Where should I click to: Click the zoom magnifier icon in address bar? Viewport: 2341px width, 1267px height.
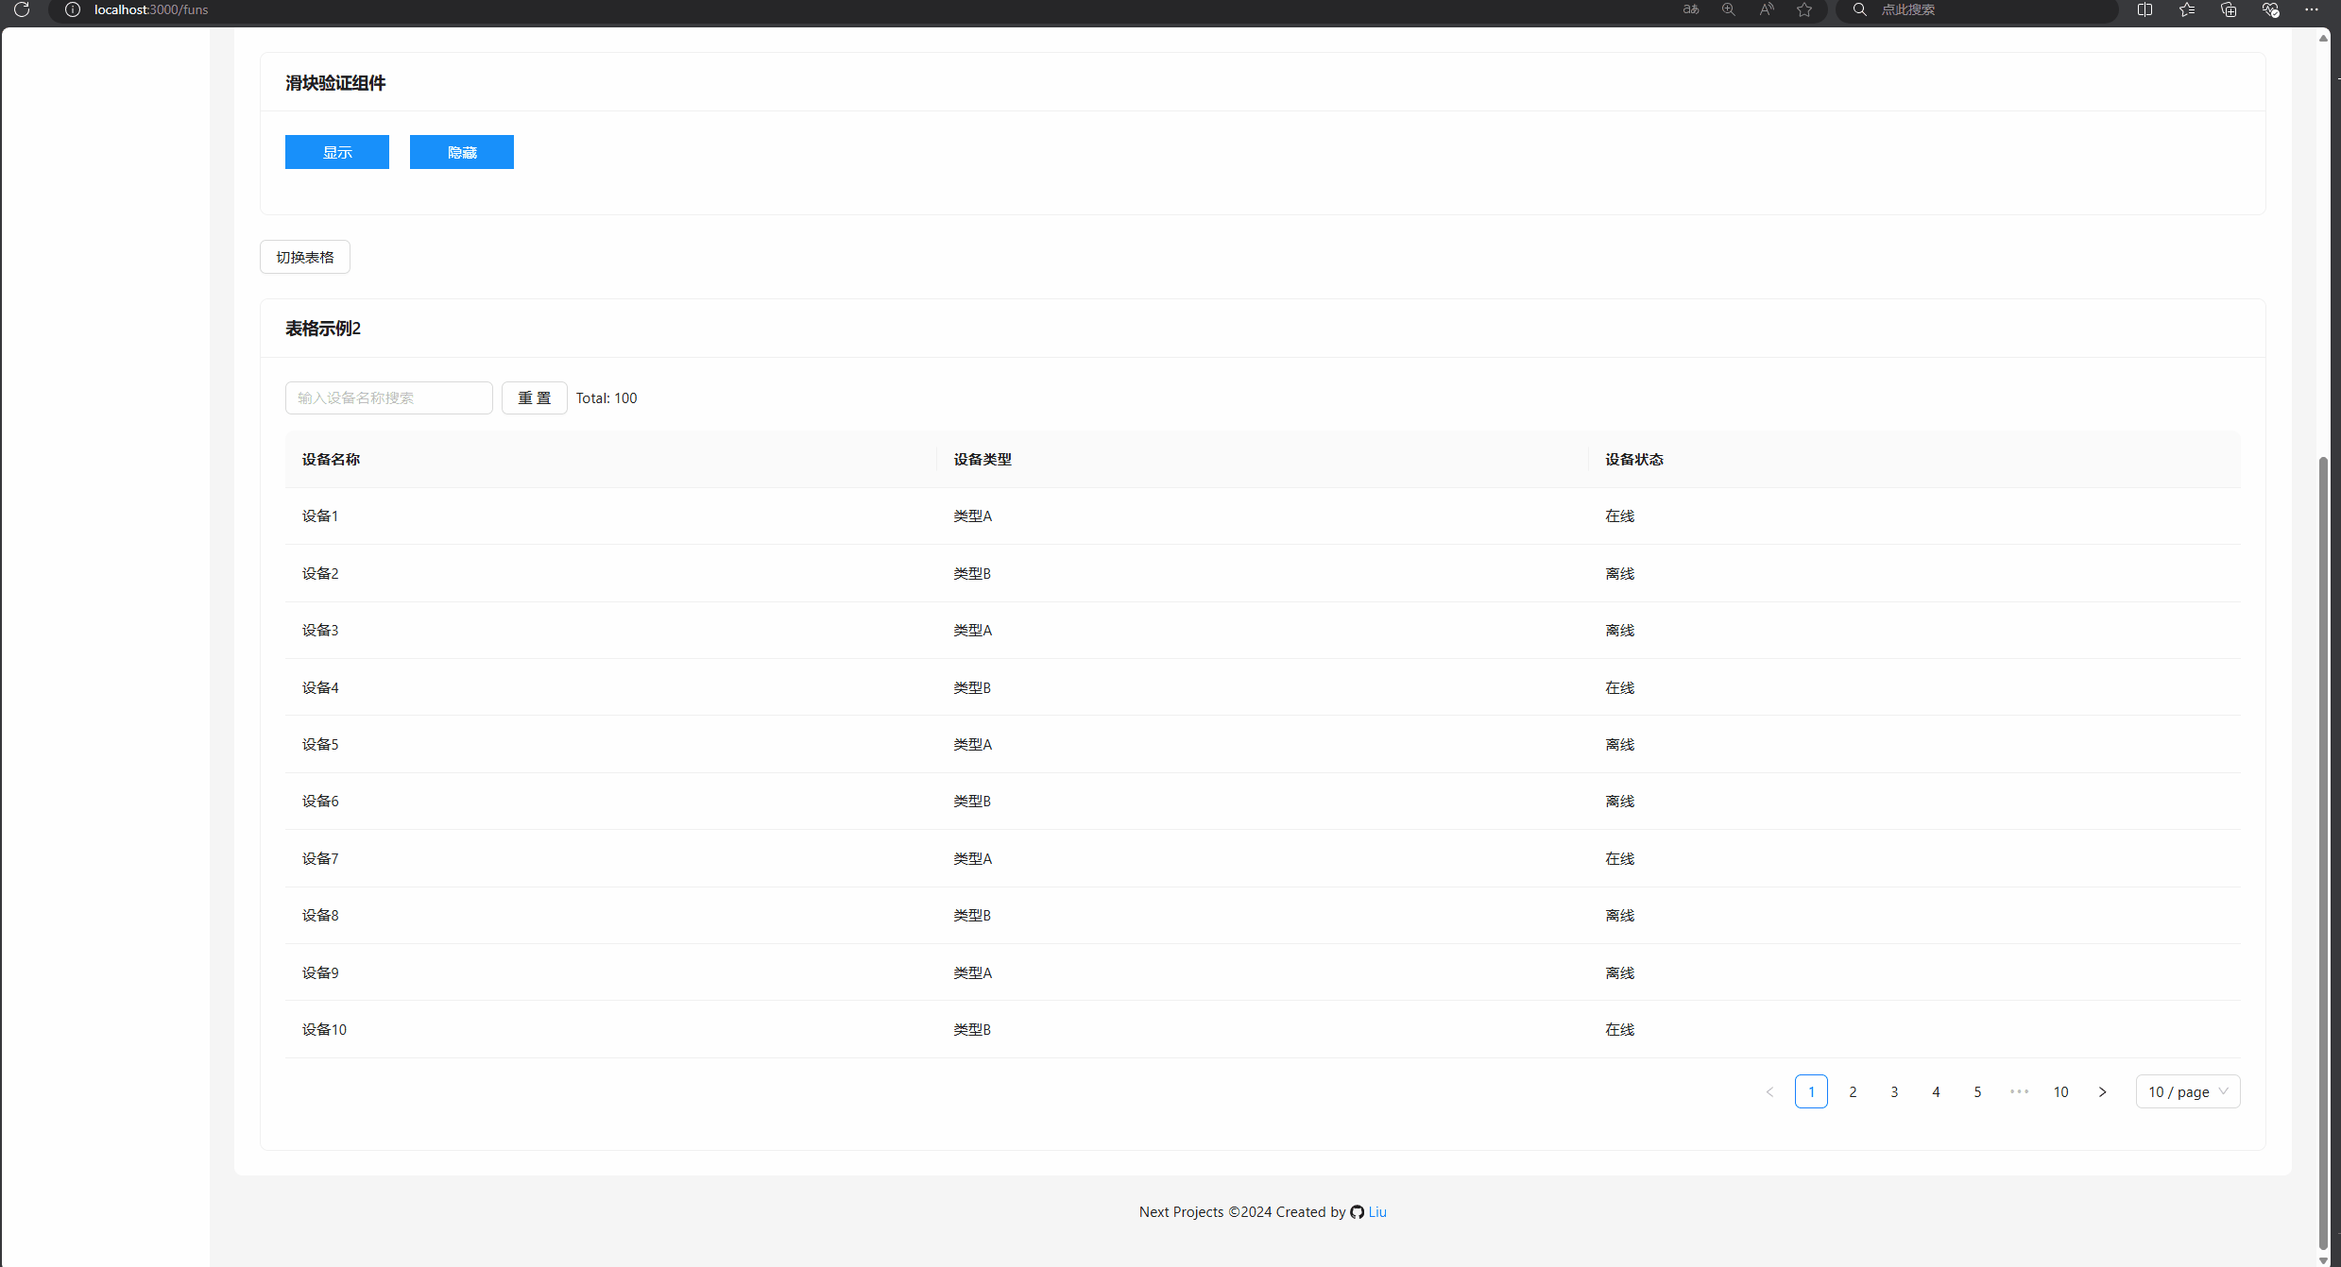(1728, 9)
